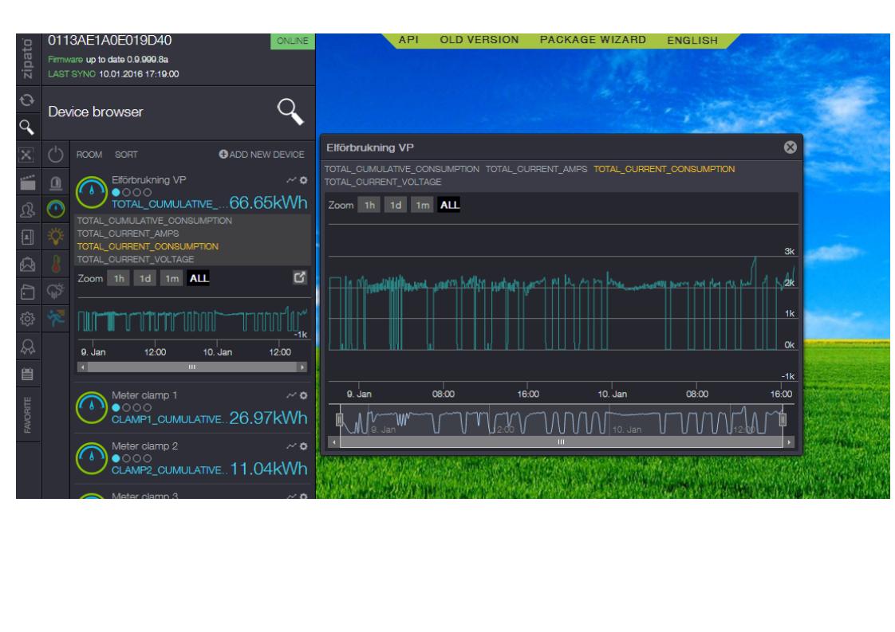Set popup chart zoom to 1d
Screen dimensions: 895x632
394,206
